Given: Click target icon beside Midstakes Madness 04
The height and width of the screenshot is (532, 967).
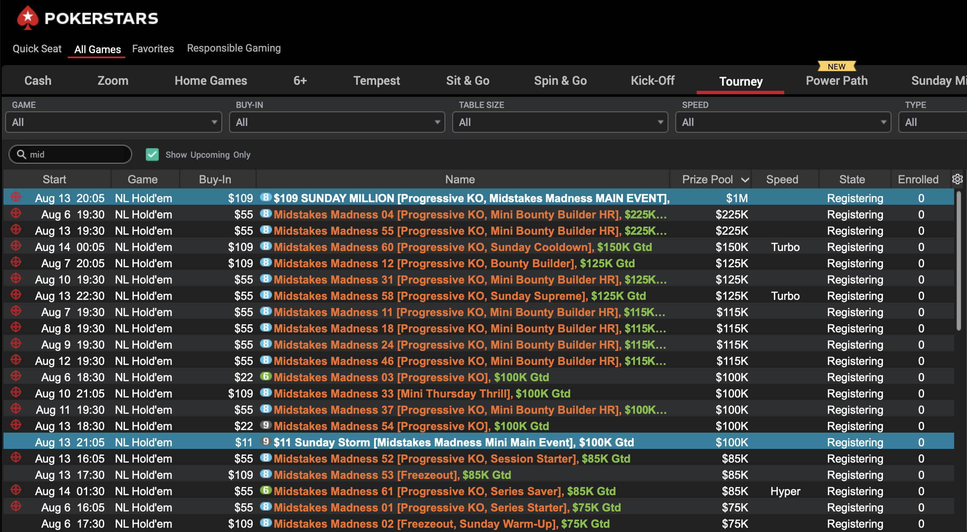Looking at the screenshot, I should (16, 213).
